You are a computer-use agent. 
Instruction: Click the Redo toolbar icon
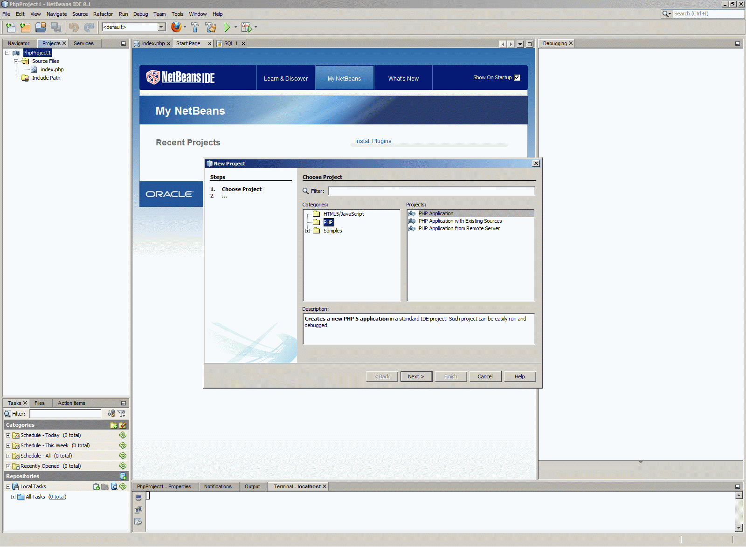[89, 27]
